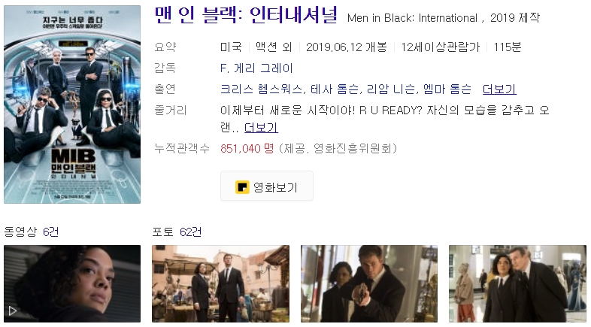The width and height of the screenshot is (591, 327).
Task: Expand cast list with 더보기
Action: coord(499,89)
